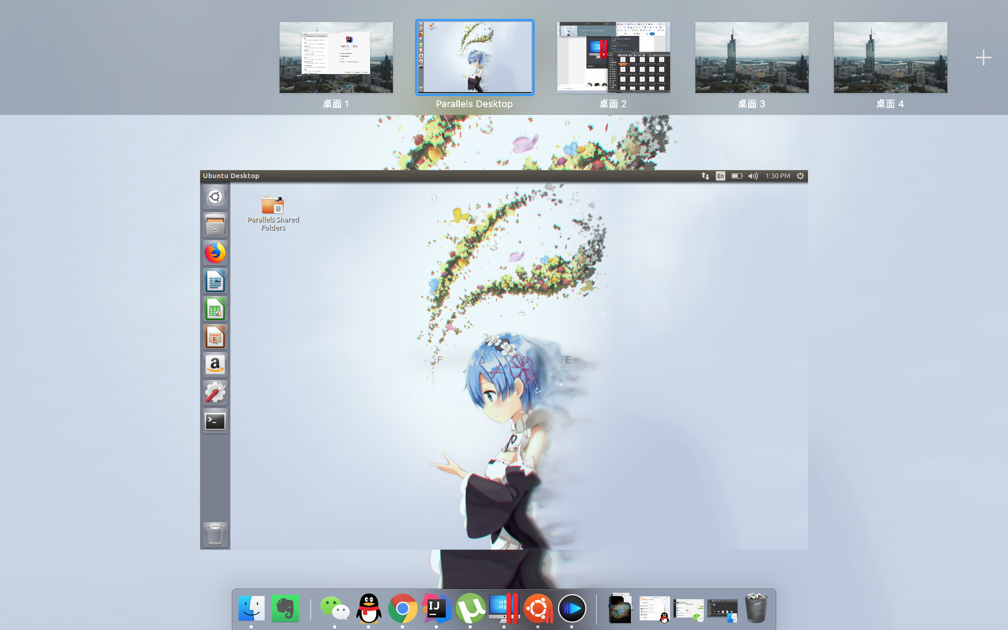Switch to the 桌面 2 space thumbnail
The image size is (1008, 630).
(x=613, y=57)
